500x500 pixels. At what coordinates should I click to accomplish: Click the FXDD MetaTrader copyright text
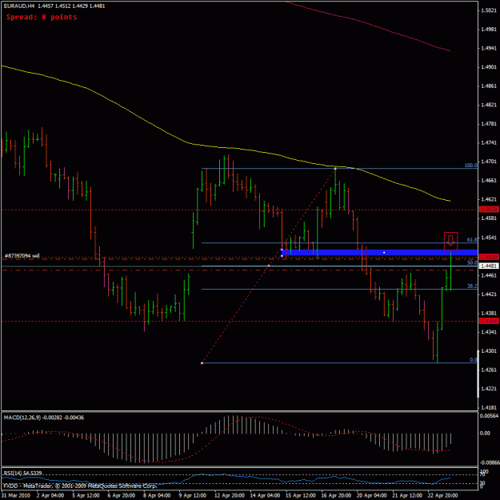click(80, 486)
